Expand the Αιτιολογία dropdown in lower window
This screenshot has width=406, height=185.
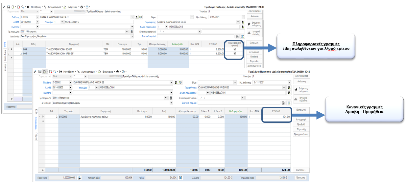171,103
